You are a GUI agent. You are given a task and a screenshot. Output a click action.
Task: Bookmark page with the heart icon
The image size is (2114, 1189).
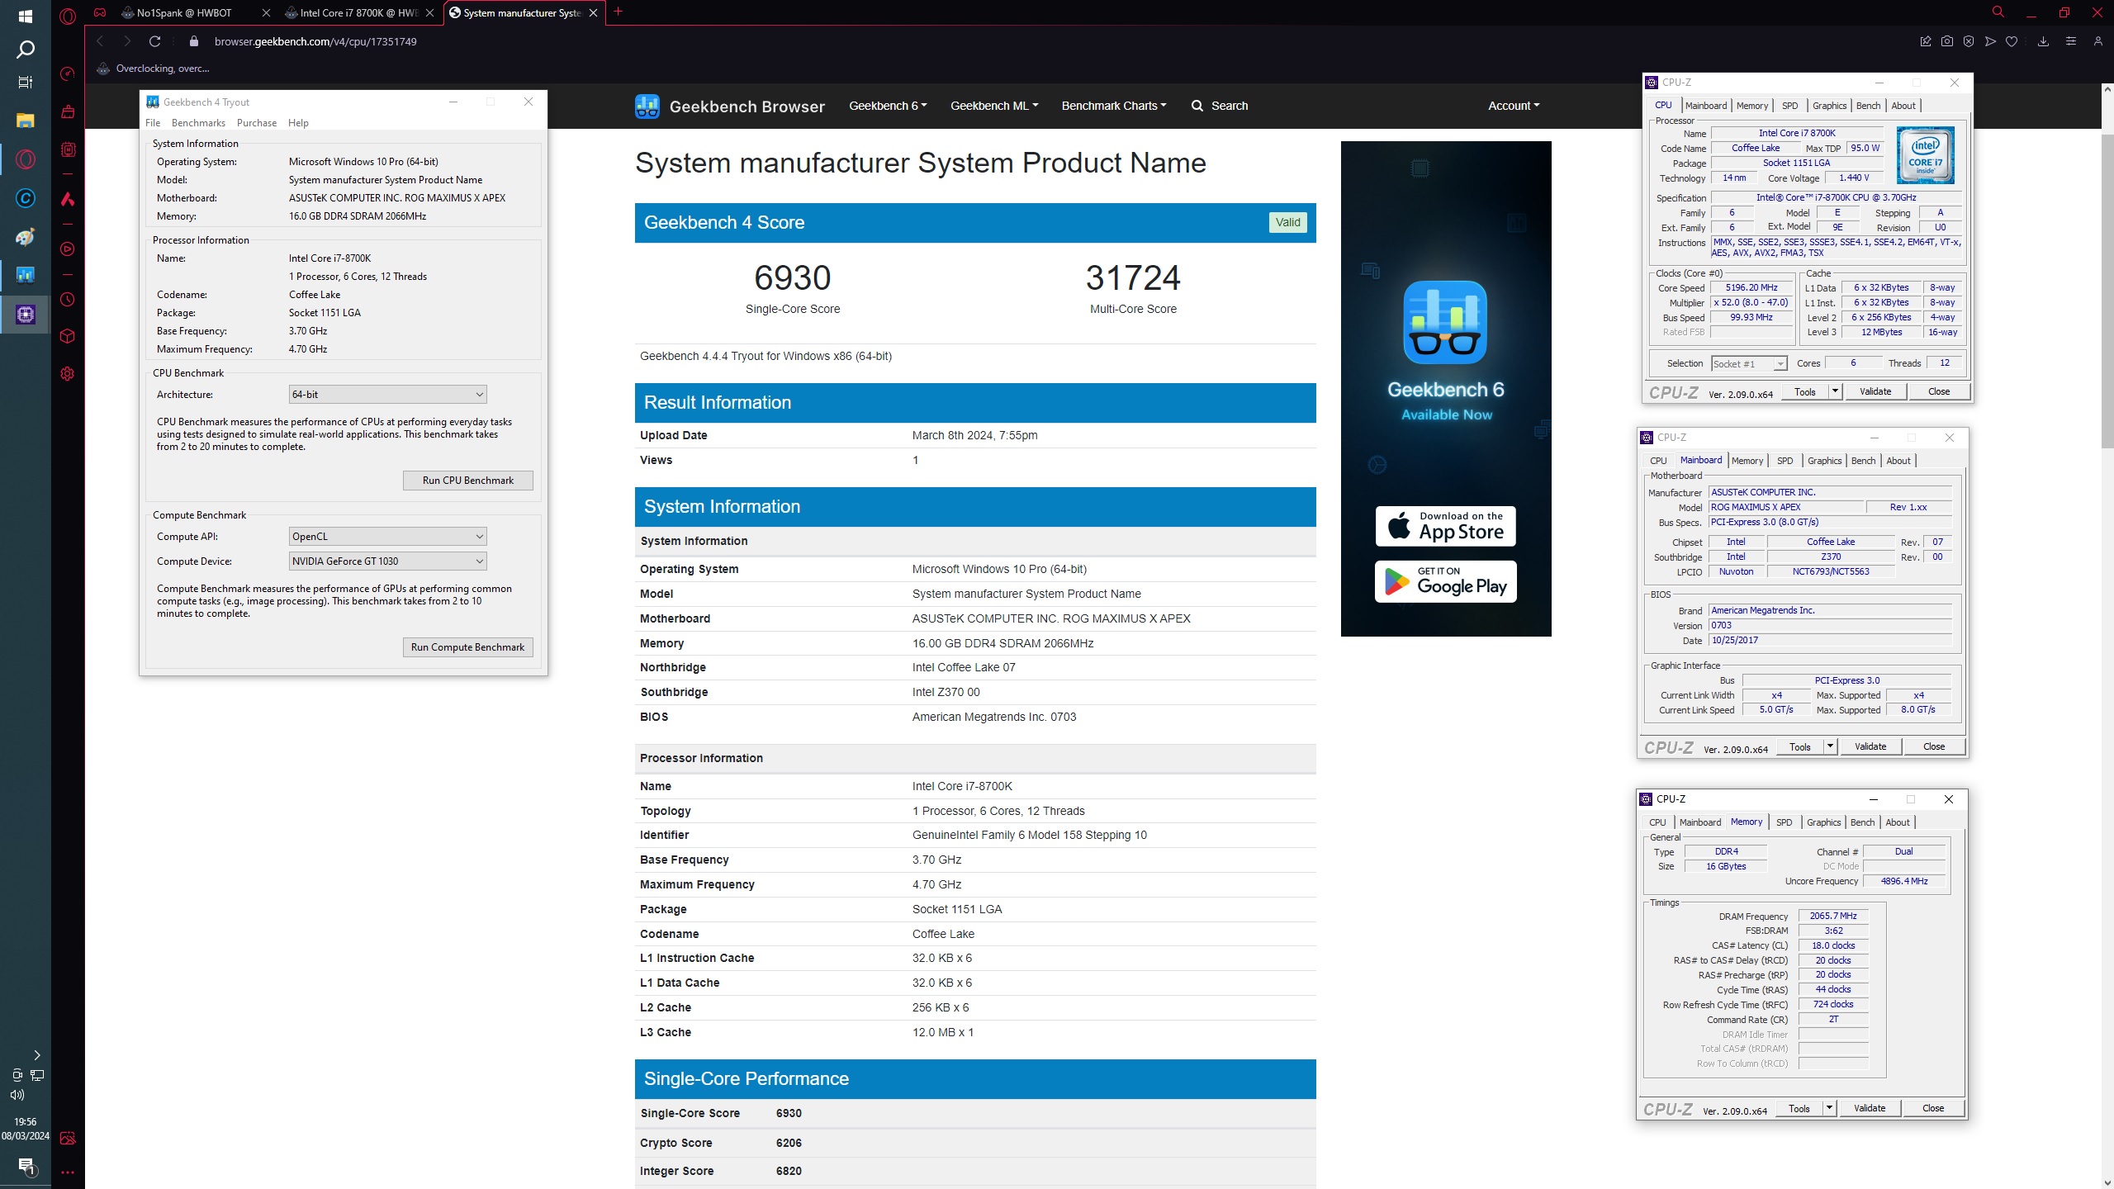click(2012, 41)
